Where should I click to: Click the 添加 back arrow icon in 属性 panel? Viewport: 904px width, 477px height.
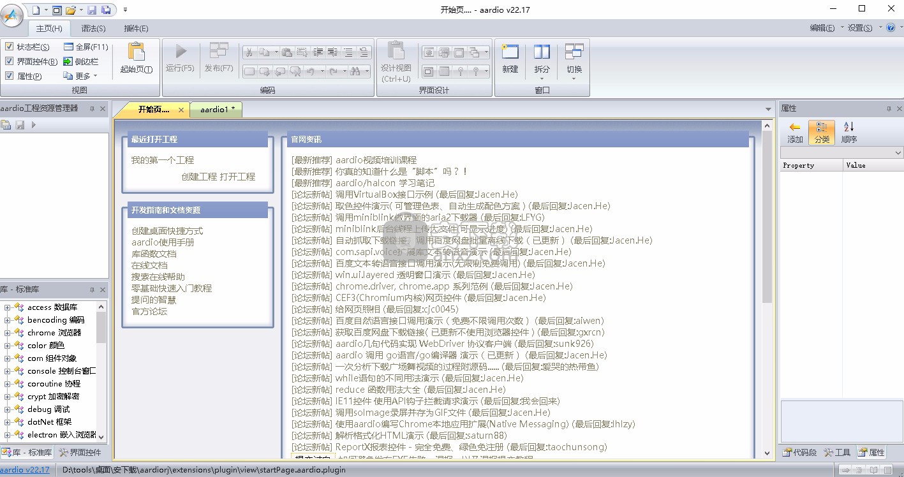[x=795, y=127]
